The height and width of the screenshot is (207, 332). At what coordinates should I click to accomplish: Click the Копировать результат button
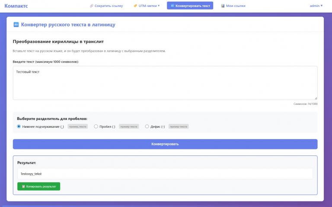(39, 186)
